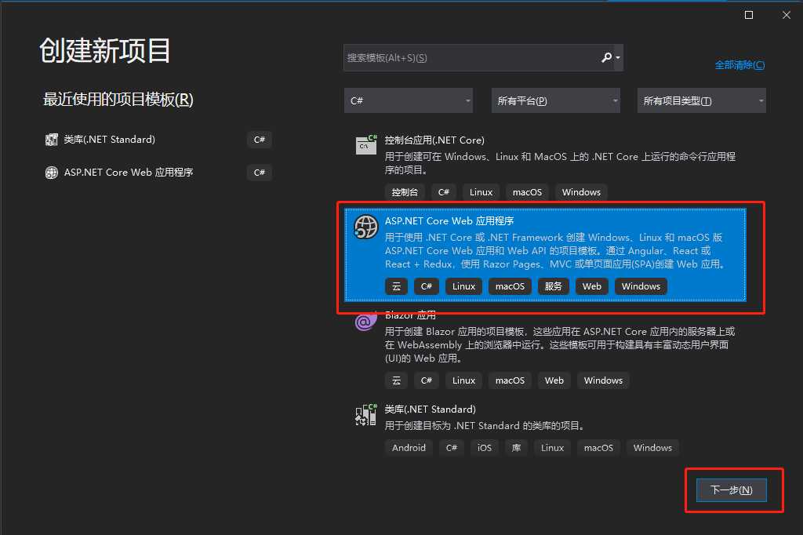Click macOS tag on Blazor template
This screenshot has height=535, width=803.
coord(510,380)
